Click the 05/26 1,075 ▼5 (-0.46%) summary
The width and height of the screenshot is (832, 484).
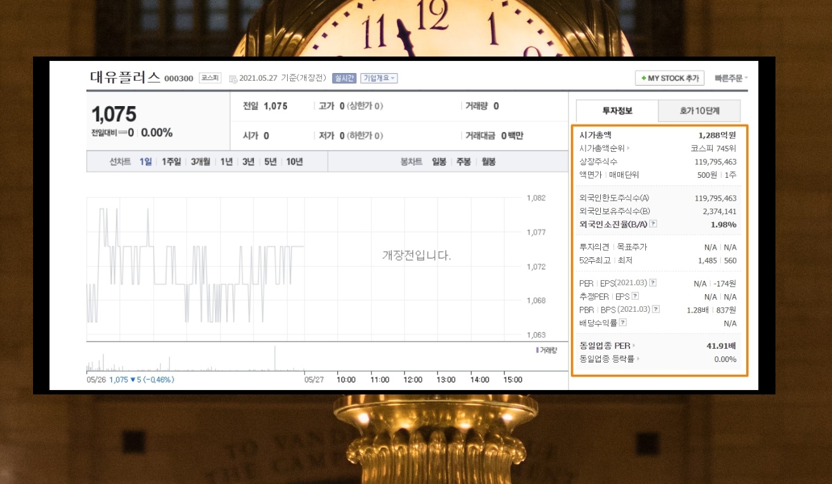click(130, 380)
